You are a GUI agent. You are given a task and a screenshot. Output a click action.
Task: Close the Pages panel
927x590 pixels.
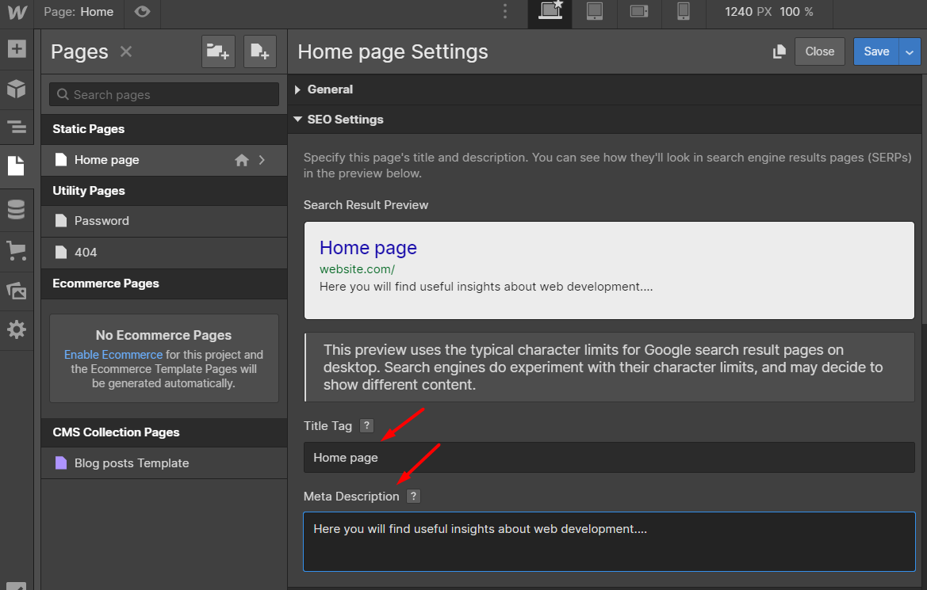[x=126, y=51]
